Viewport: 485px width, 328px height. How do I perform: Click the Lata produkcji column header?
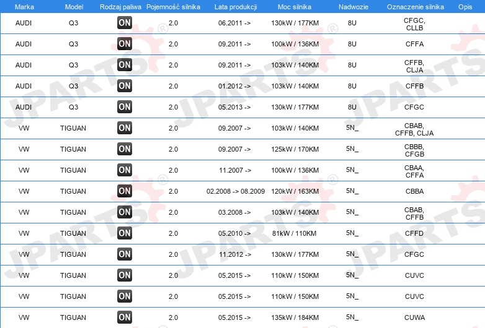click(236, 7)
